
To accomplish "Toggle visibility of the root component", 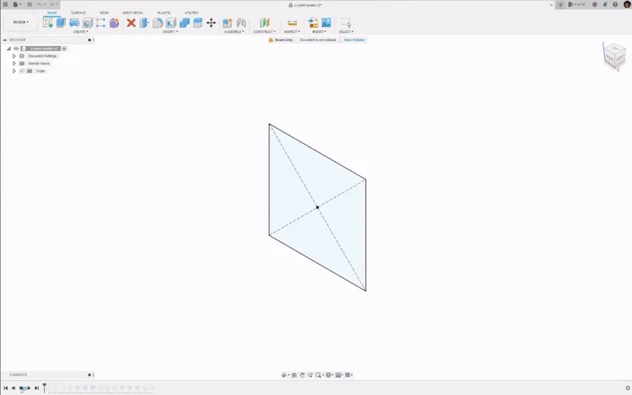I will tap(16, 48).
